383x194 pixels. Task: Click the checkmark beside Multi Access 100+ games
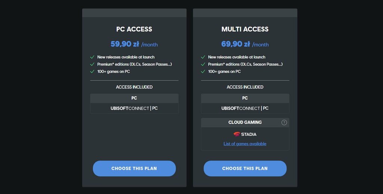[203, 71]
